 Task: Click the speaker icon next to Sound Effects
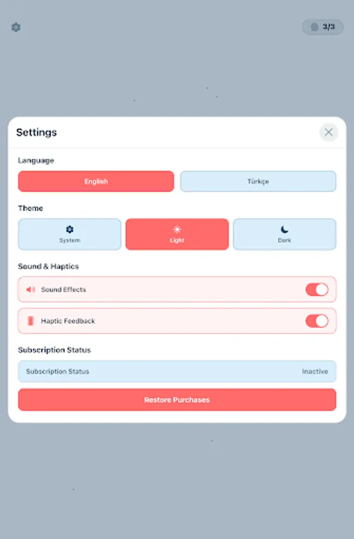[x=31, y=289]
